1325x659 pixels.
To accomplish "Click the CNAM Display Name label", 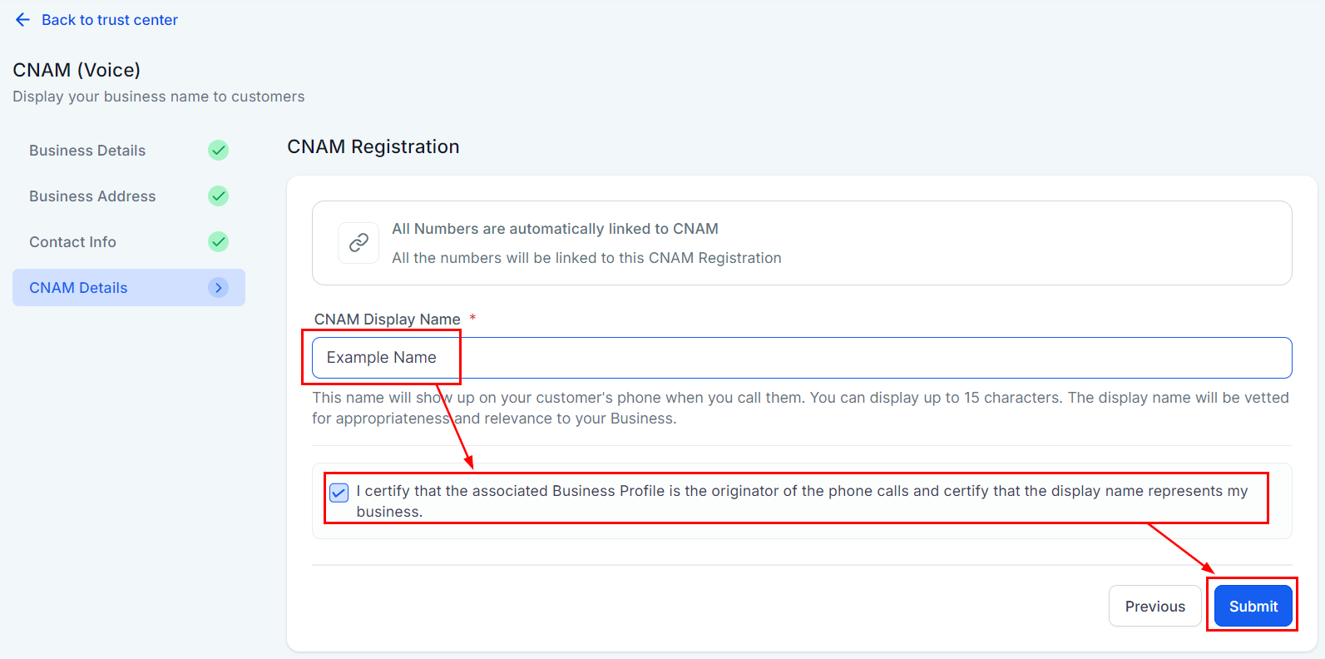I will [387, 320].
